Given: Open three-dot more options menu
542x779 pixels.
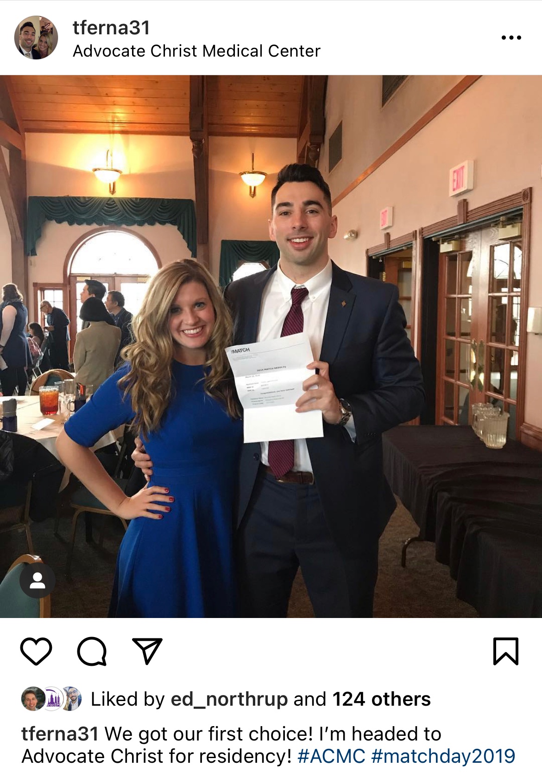Looking at the screenshot, I should coord(511,38).
